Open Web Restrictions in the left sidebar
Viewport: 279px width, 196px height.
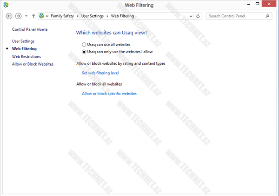pyautogui.click(x=27, y=56)
